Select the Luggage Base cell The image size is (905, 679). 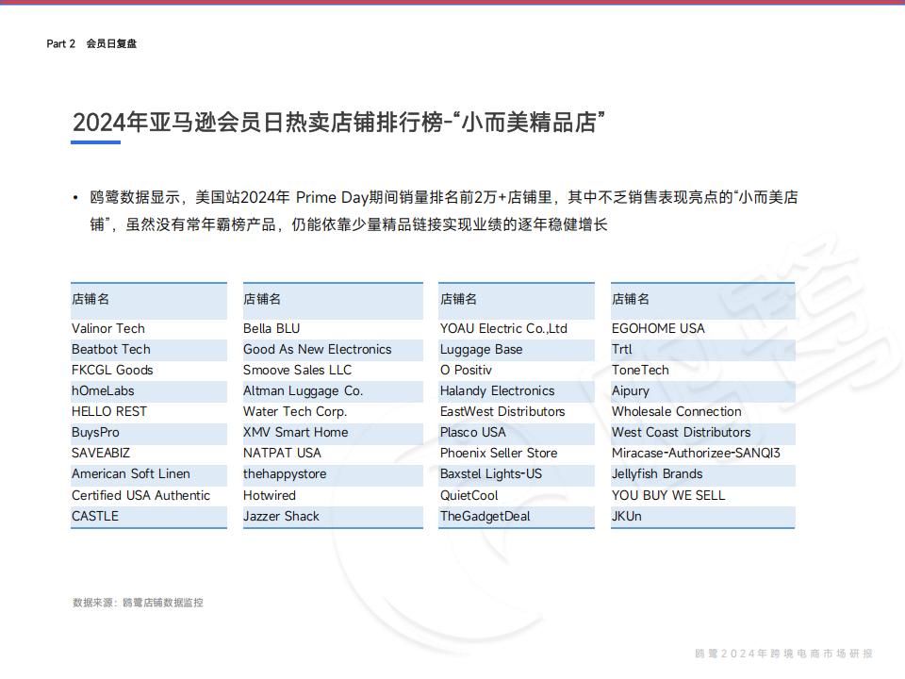click(x=517, y=349)
